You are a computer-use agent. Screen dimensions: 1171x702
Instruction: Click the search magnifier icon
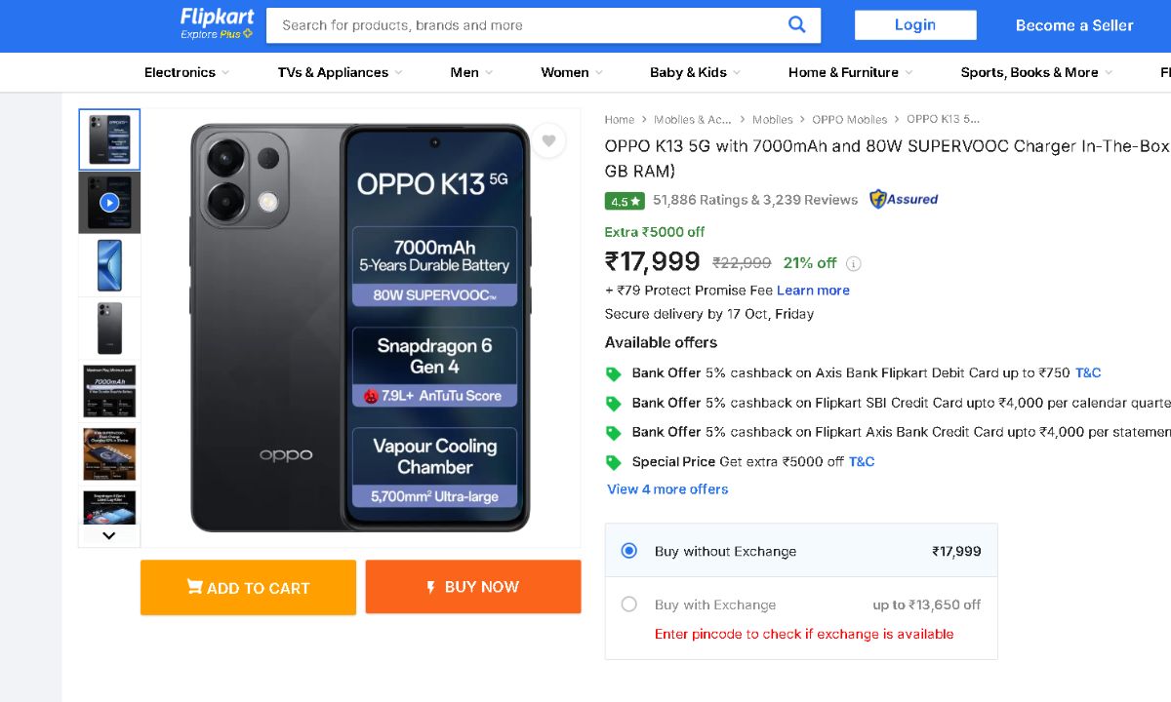click(796, 25)
